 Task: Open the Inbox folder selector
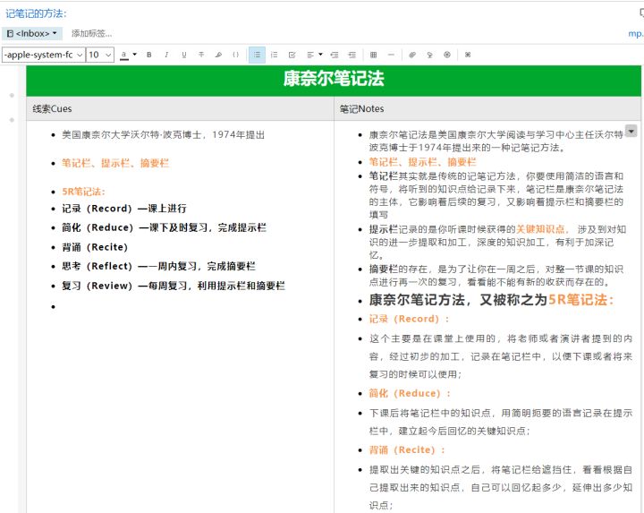click(32, 34)
